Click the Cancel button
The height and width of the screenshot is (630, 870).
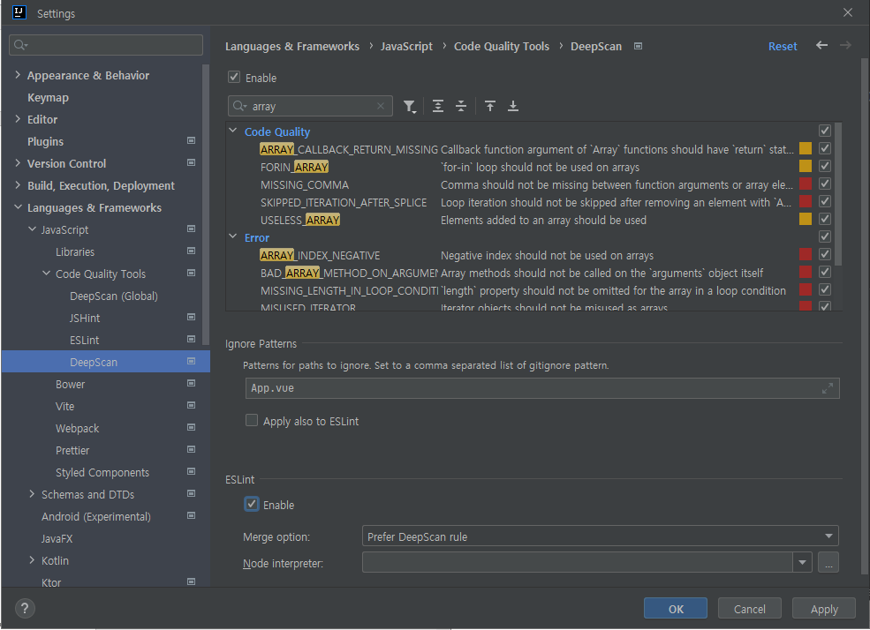tap(750, 609)
